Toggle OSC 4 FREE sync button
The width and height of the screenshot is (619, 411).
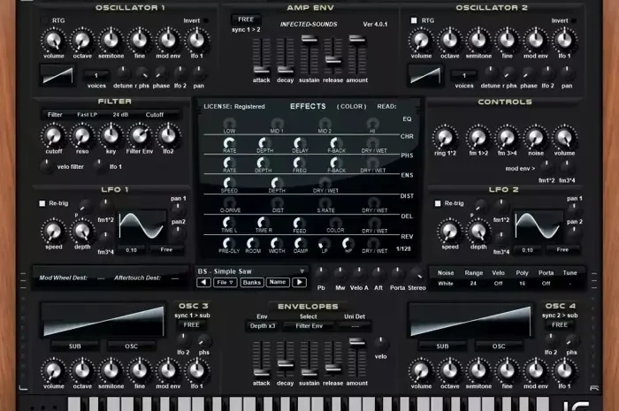click(560, 325)
